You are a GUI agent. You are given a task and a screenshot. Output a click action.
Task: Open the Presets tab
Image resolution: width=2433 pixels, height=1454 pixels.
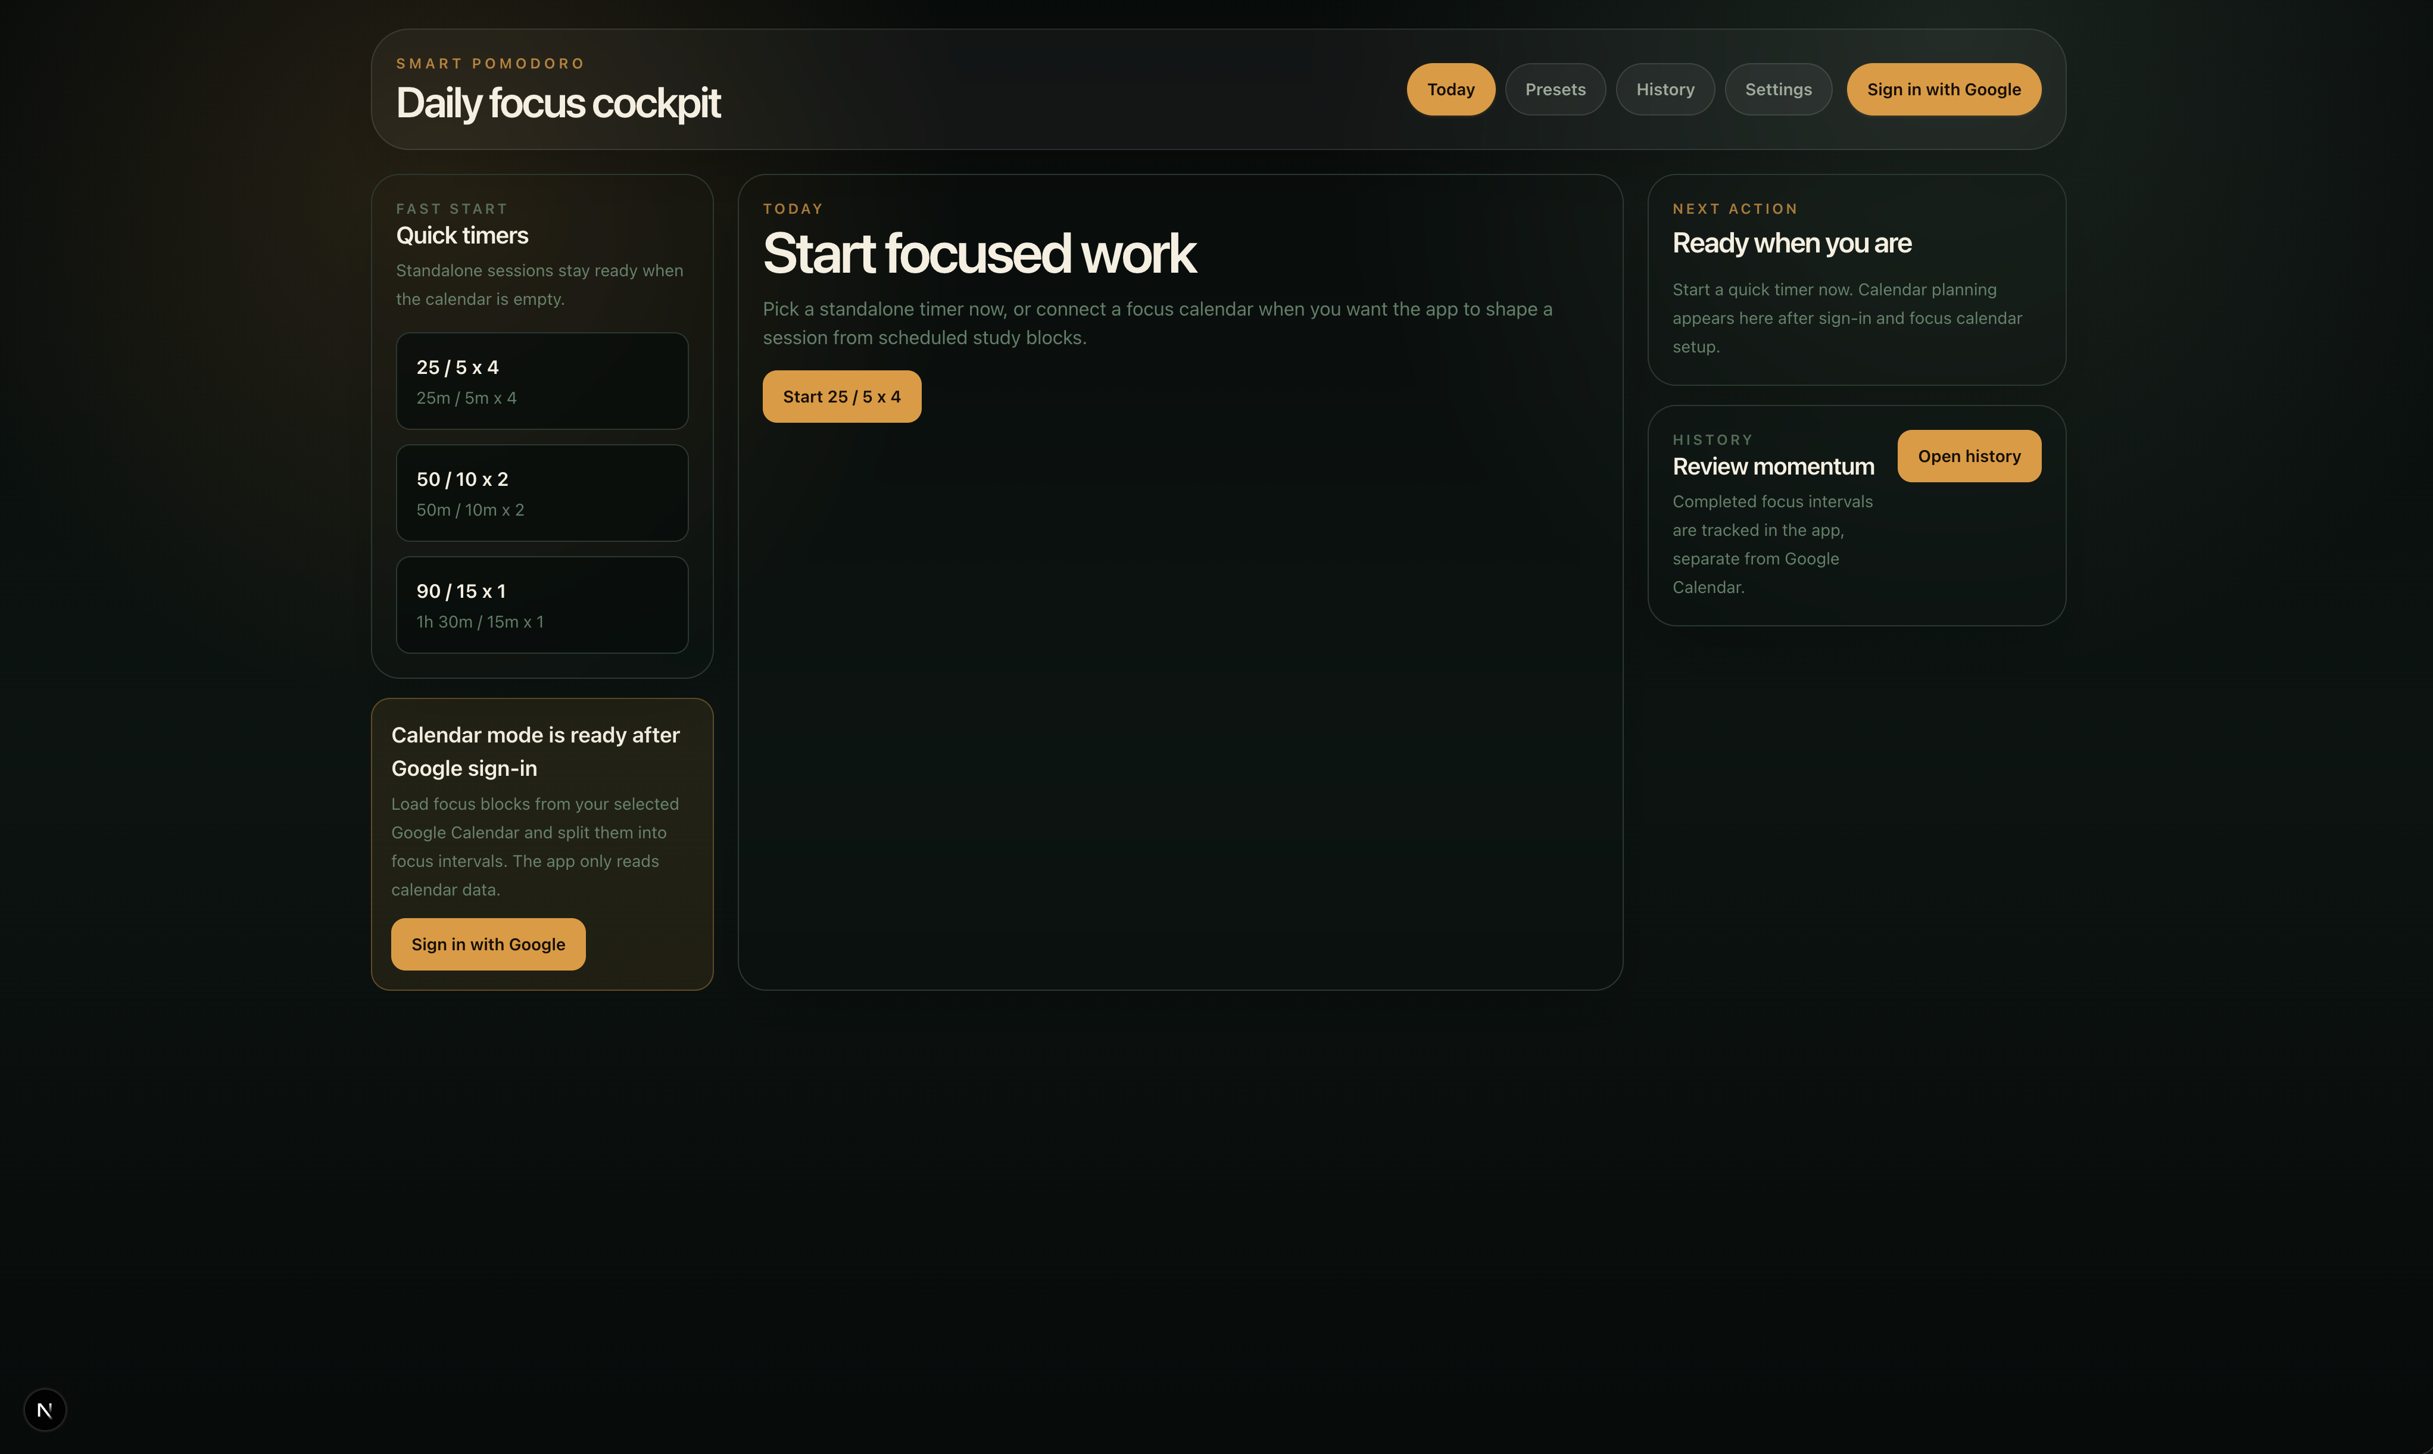coord(1555,89)
